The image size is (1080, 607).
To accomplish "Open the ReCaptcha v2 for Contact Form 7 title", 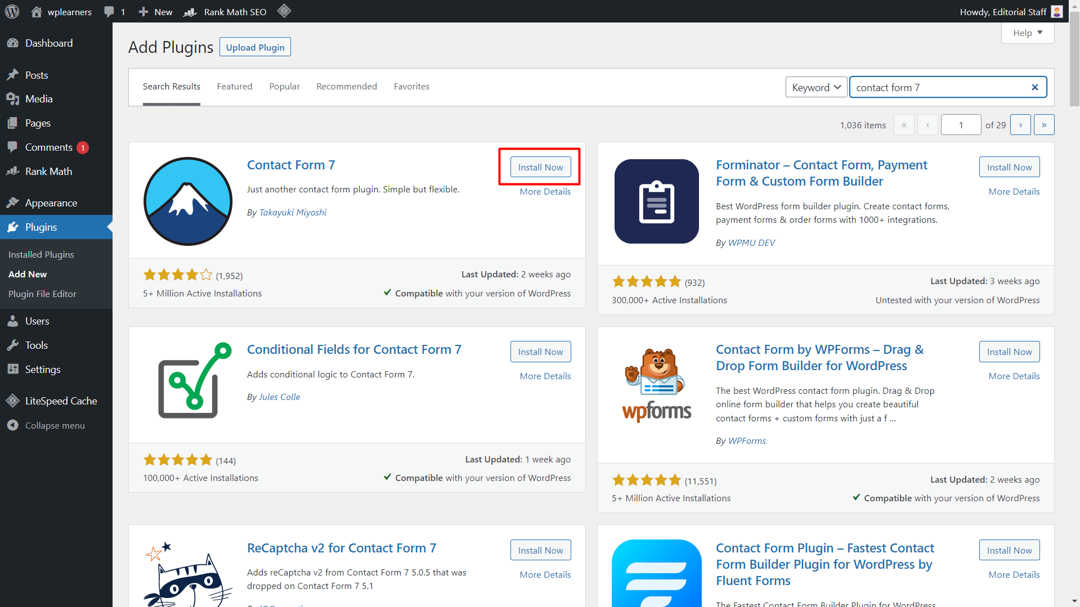I will tap(342, 548).
